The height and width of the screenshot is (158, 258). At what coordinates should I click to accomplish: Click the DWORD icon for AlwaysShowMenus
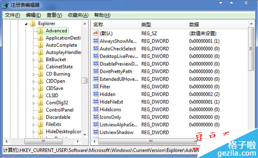point(96,41)
